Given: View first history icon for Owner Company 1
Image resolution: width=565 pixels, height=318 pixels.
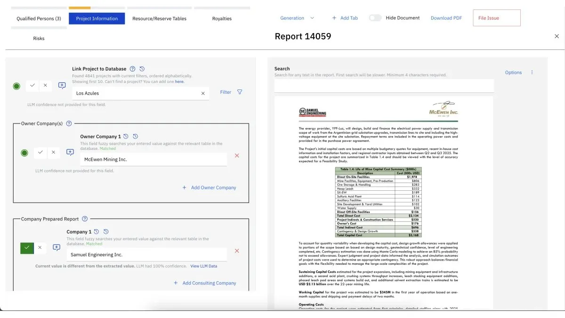Looking at the screenshot, I should (x=126, y=137).
